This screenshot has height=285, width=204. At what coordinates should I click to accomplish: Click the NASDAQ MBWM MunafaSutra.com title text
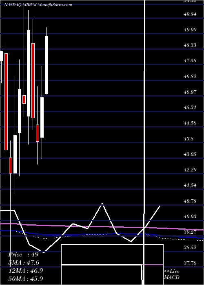[x=38, y=5]
